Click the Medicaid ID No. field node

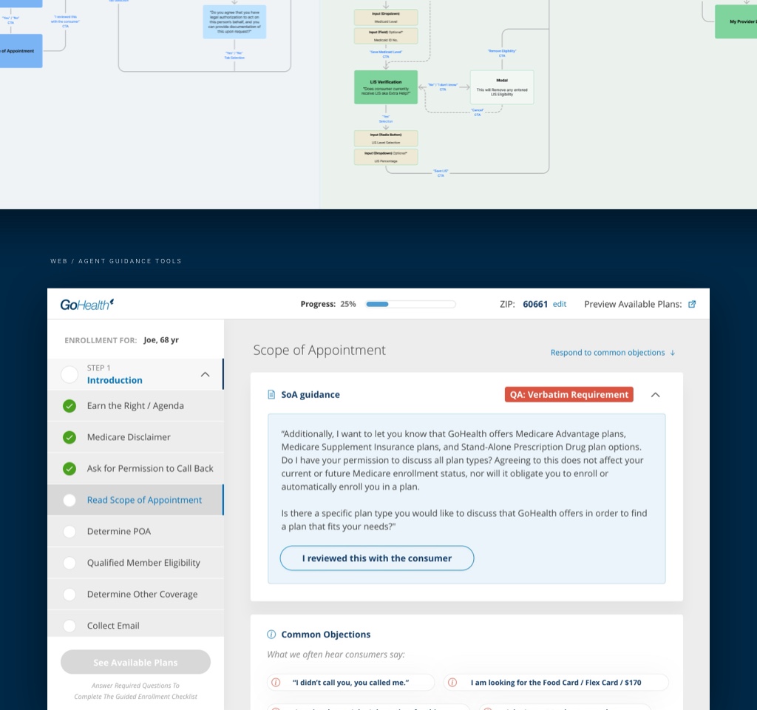(x=386, y=35)
